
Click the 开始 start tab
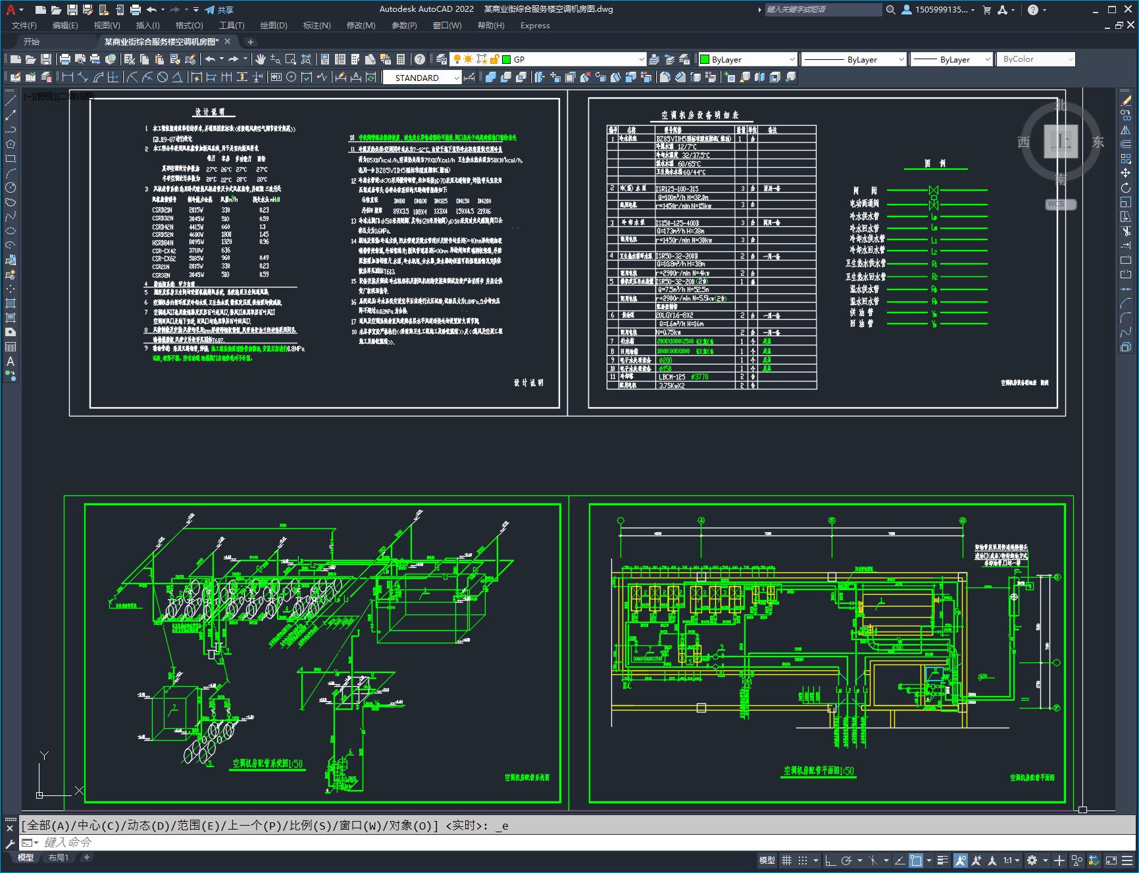tap(32, 41)
